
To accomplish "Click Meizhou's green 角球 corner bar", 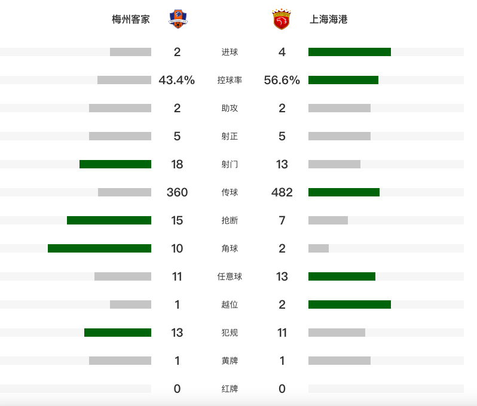I will point(99,248).
